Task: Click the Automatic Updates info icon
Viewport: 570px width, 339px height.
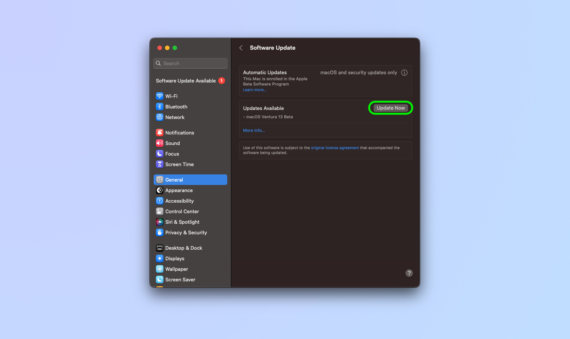Action: tap(404, 73)
